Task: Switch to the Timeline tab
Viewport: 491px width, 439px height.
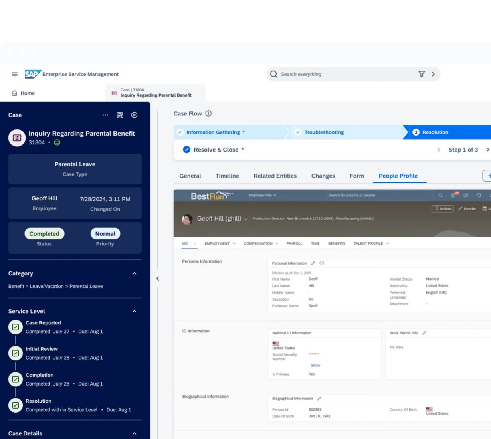Action: (x=227, y=176)
